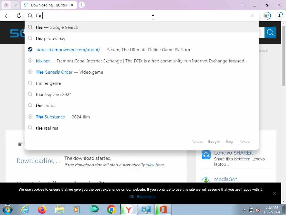Open File Explorer from taskbar

[59, 210]
